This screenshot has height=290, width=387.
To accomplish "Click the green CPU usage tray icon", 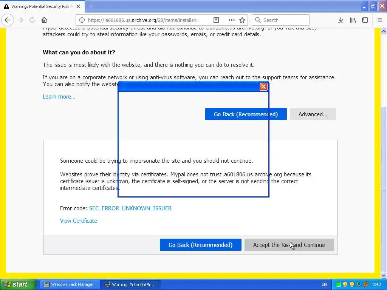I will (x=339, y=285).
